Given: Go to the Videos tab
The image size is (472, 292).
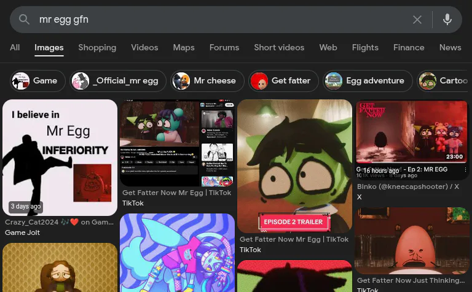Looking at the screenshot, I should point(144,47).
